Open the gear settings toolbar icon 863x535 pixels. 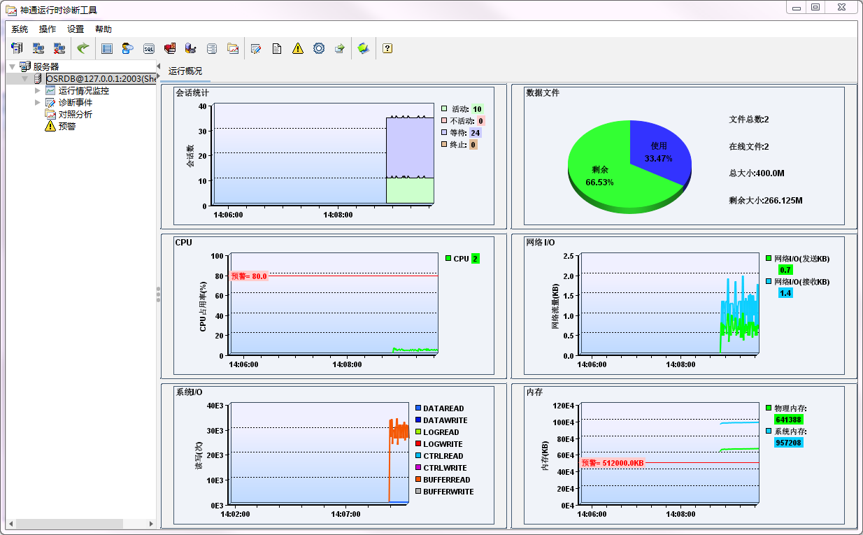(319, 48)
